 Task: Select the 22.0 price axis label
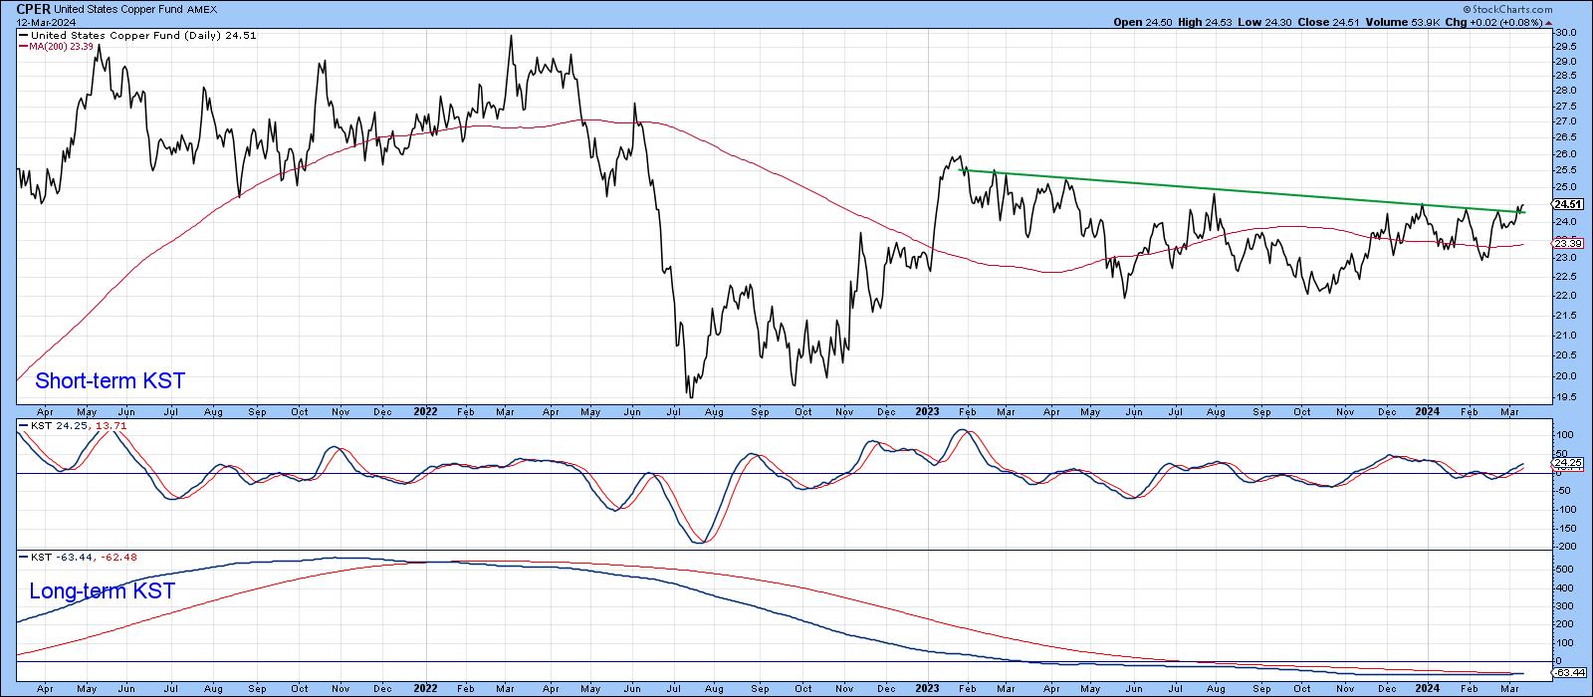1567,296
